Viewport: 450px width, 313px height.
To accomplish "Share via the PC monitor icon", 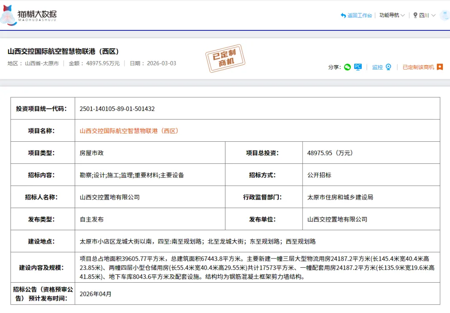I will tap(358, 67).
